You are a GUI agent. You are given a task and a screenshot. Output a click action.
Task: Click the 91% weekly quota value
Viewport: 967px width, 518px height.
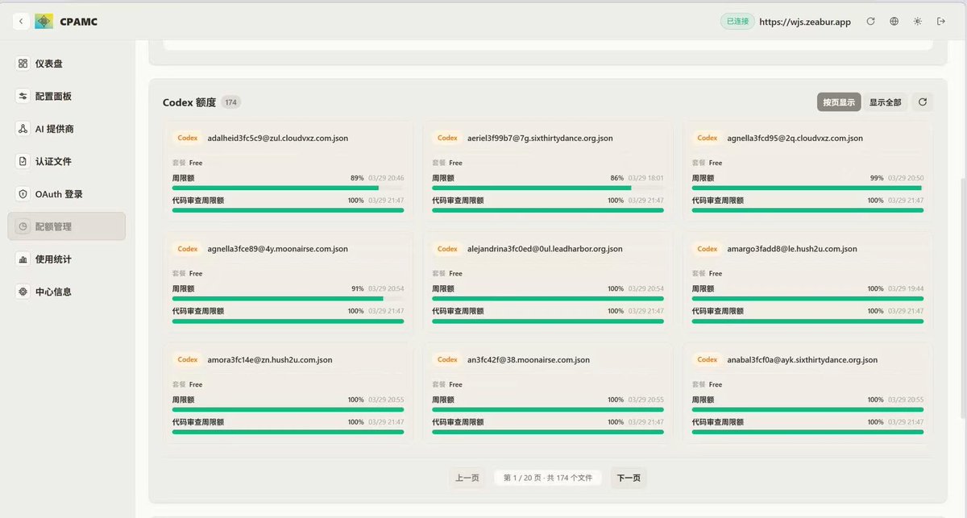[357, 288]
